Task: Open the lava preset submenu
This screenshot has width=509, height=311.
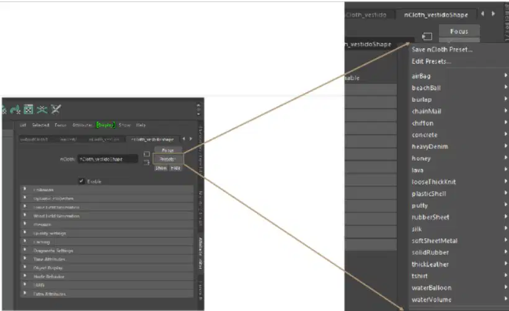Action: click(x=459, y=170)
